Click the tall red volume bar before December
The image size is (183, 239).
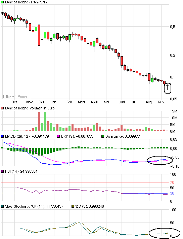pos(39,122)
